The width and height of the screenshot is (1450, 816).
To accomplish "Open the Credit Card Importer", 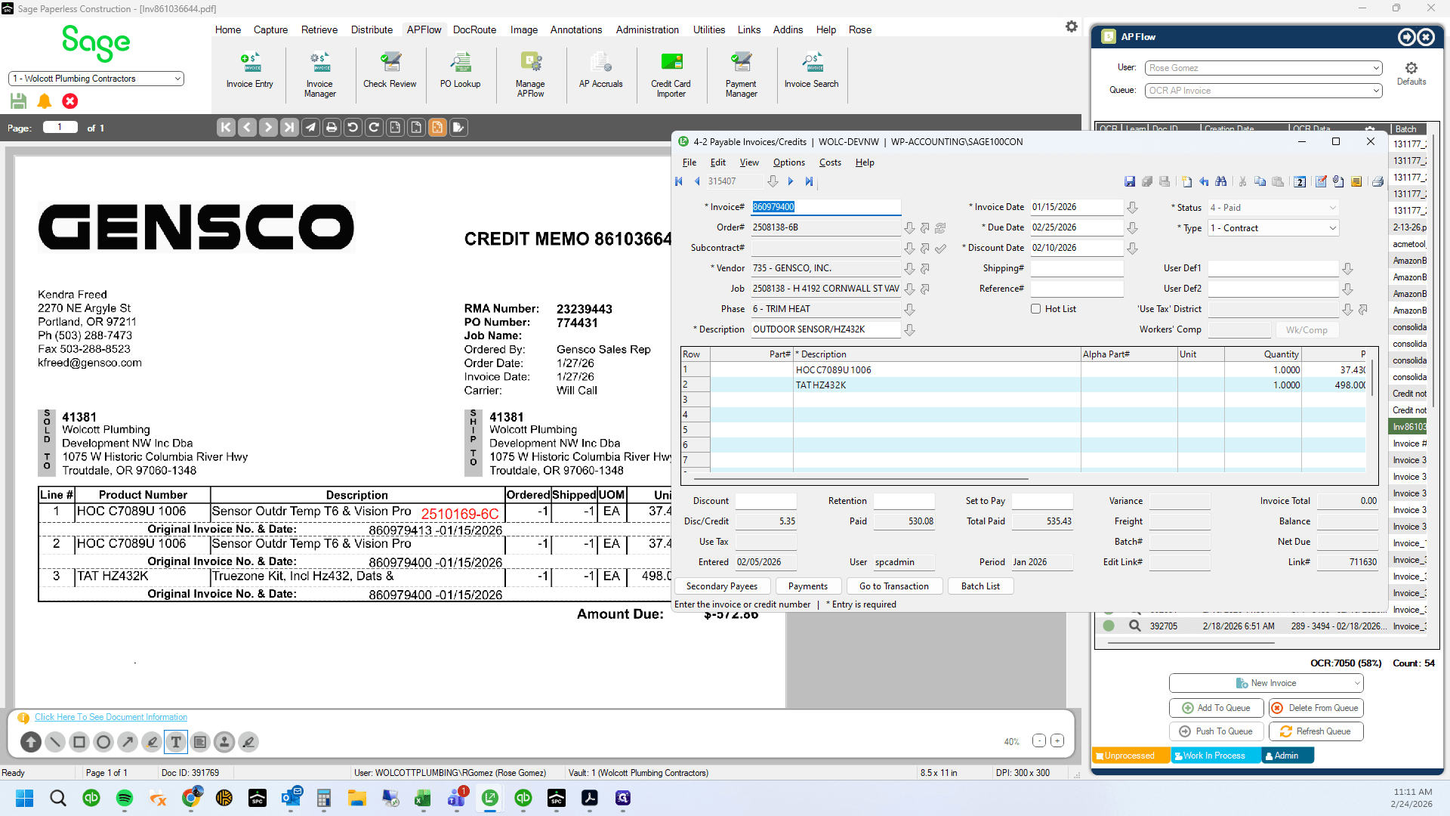I will point(671,75).
